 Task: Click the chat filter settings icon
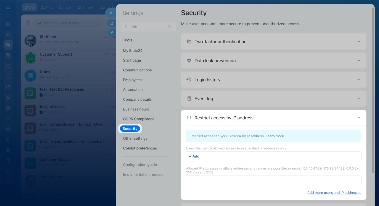click(x=28, y=23)
